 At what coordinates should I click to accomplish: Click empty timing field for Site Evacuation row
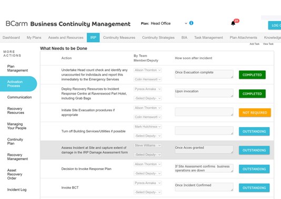point(204,112)
